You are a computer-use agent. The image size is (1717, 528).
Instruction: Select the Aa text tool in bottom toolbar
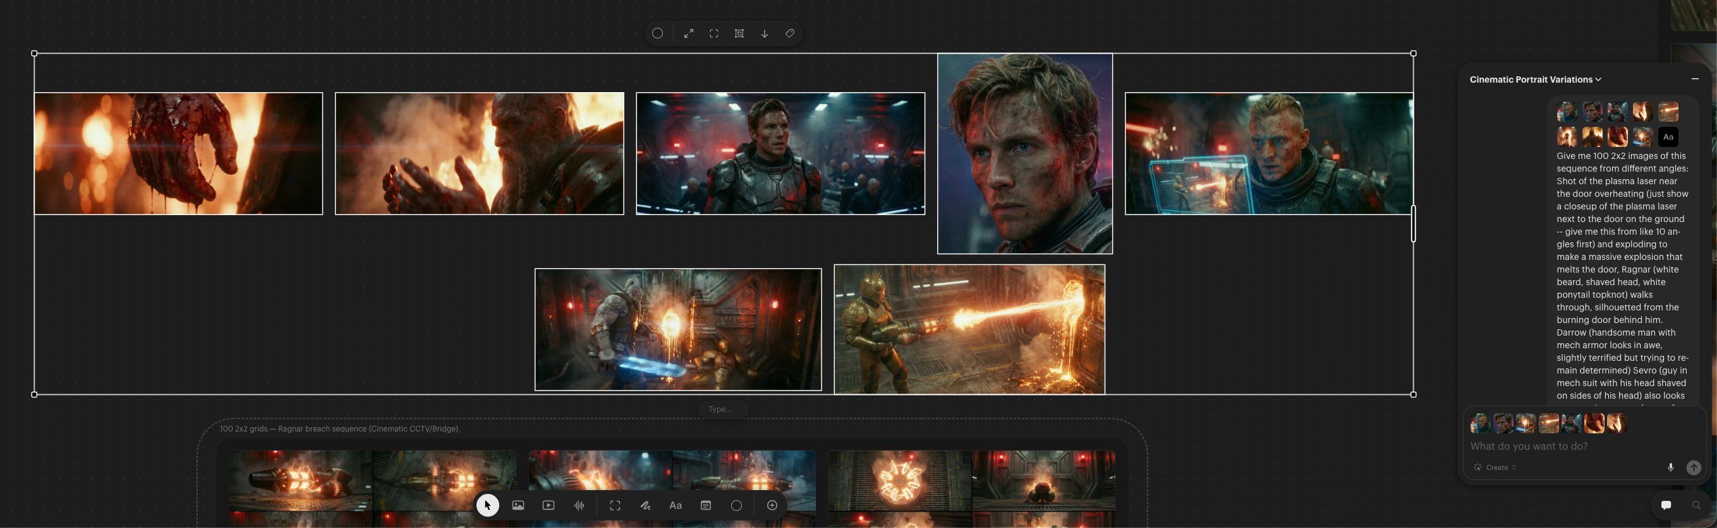pyautogui.click(x=675, y=505)
